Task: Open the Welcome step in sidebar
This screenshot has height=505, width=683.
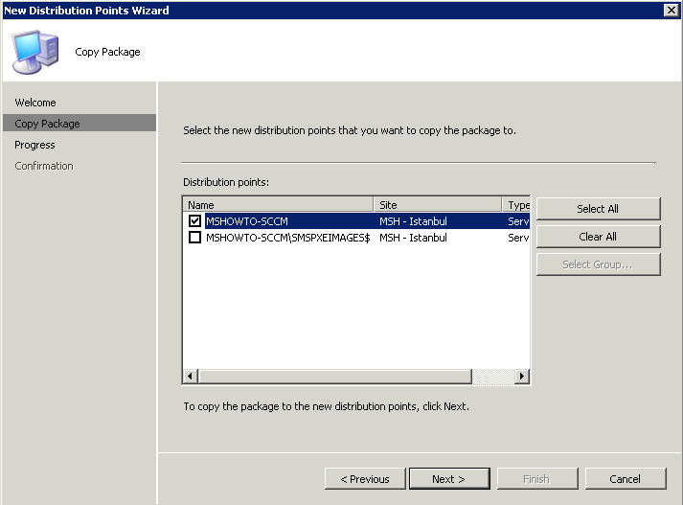Action: 35,103
